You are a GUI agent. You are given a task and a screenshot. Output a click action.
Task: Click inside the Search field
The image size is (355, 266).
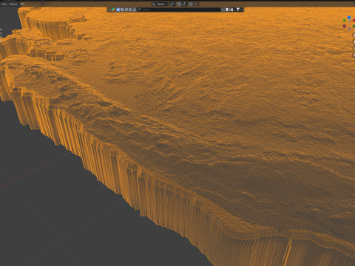click(x=179, y=10)
